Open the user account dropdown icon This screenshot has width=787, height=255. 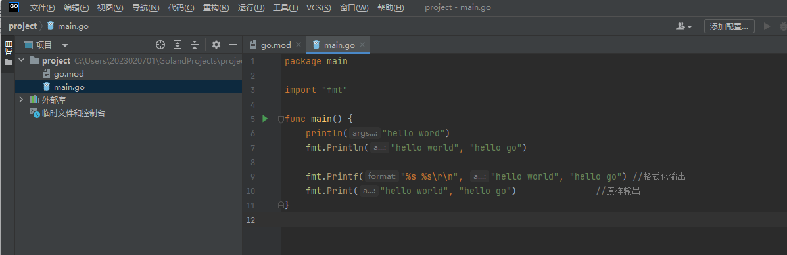click(x=684, y=26)
